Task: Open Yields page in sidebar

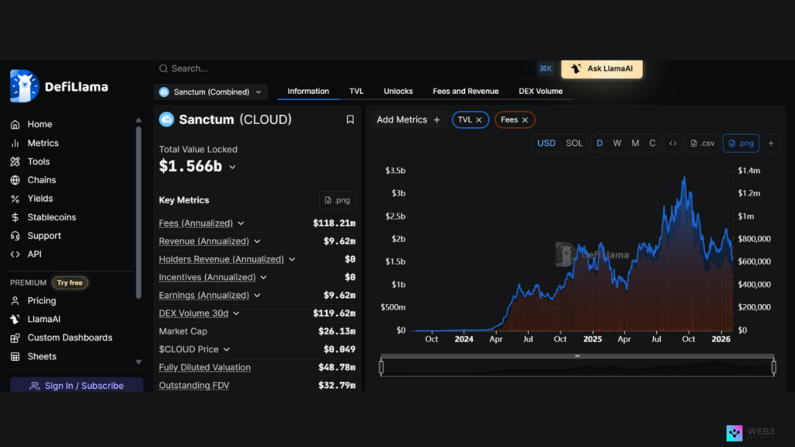Action: tap(40, 199)
